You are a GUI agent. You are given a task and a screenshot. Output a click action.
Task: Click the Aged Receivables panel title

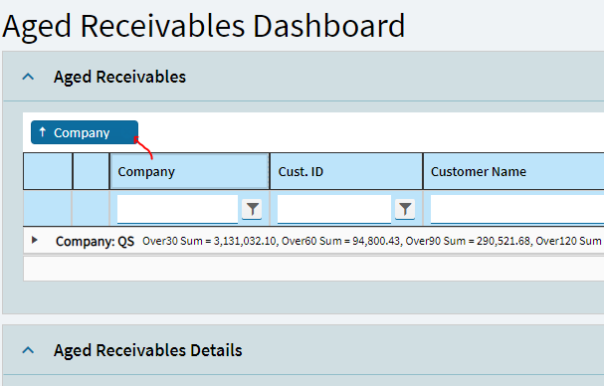(119, 77)
